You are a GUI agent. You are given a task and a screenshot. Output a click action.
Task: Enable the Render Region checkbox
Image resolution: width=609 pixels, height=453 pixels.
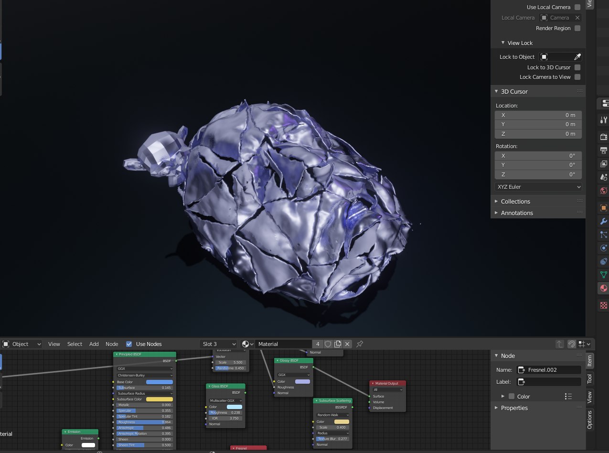577,28
